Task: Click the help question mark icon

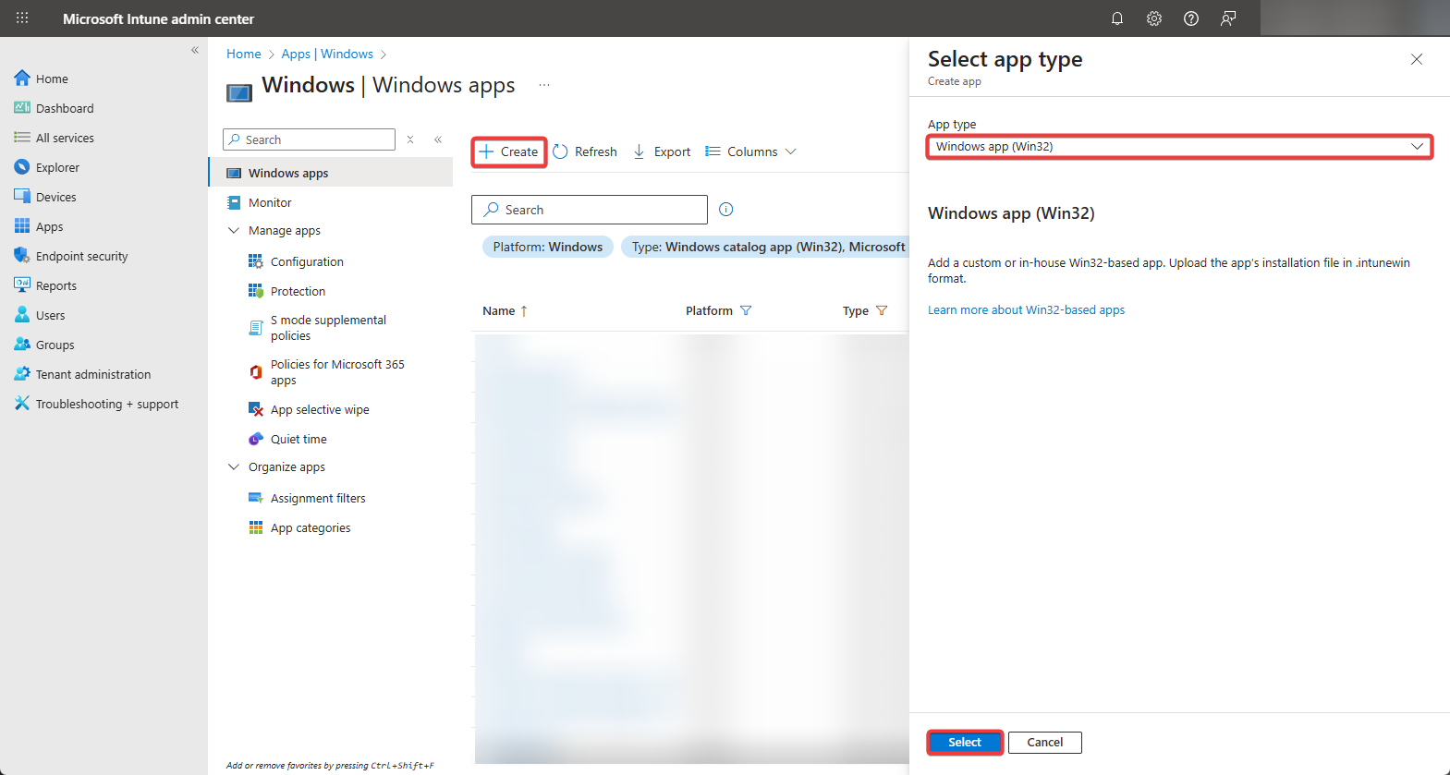Action: tap(1190, 18)
